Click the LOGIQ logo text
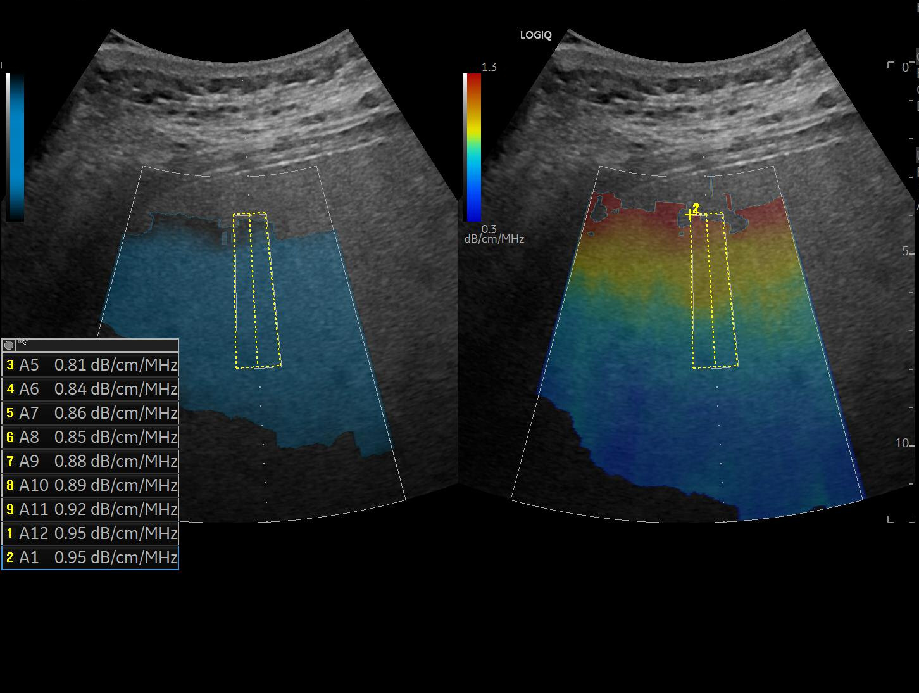 pos(535,35)
